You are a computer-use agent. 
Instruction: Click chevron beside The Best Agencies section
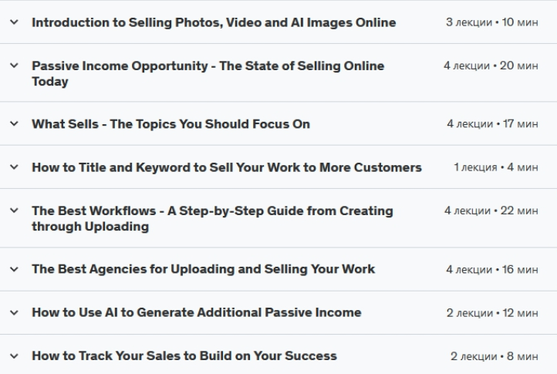point(15,269)
